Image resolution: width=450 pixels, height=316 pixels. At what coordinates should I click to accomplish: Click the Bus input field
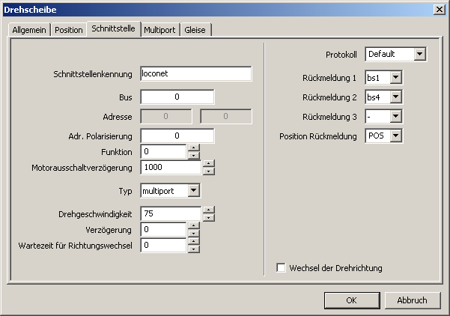[177, 97]
